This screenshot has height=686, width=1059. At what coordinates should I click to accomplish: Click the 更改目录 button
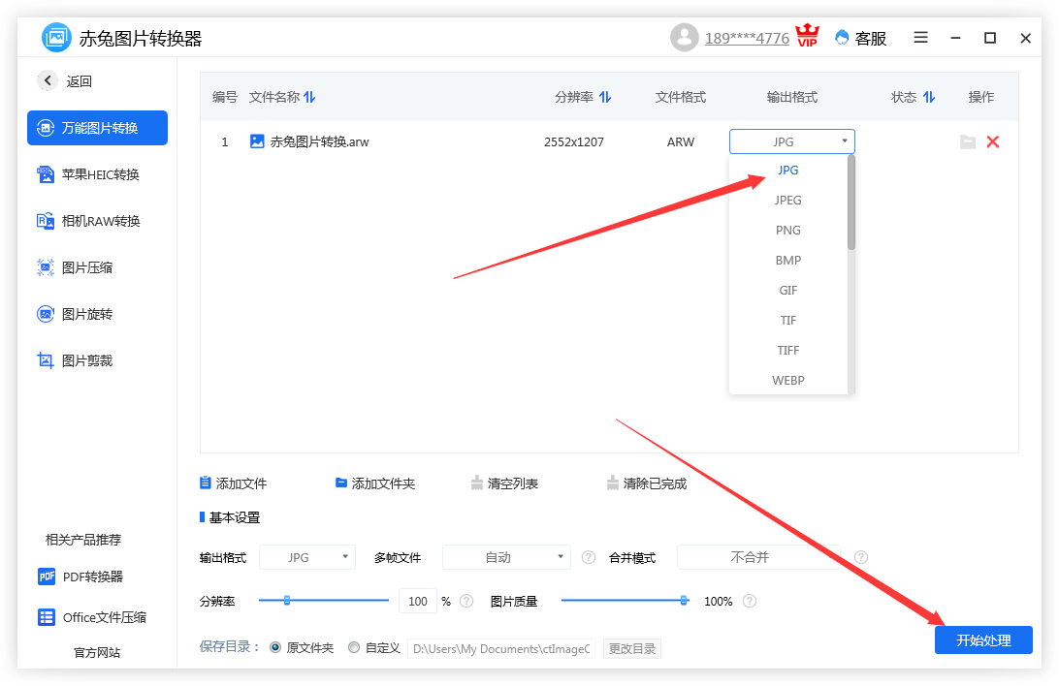(632, 649)
